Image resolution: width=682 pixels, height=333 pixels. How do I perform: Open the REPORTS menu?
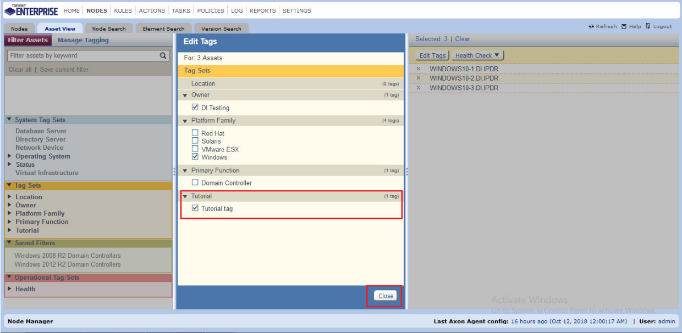click(262, 10)
